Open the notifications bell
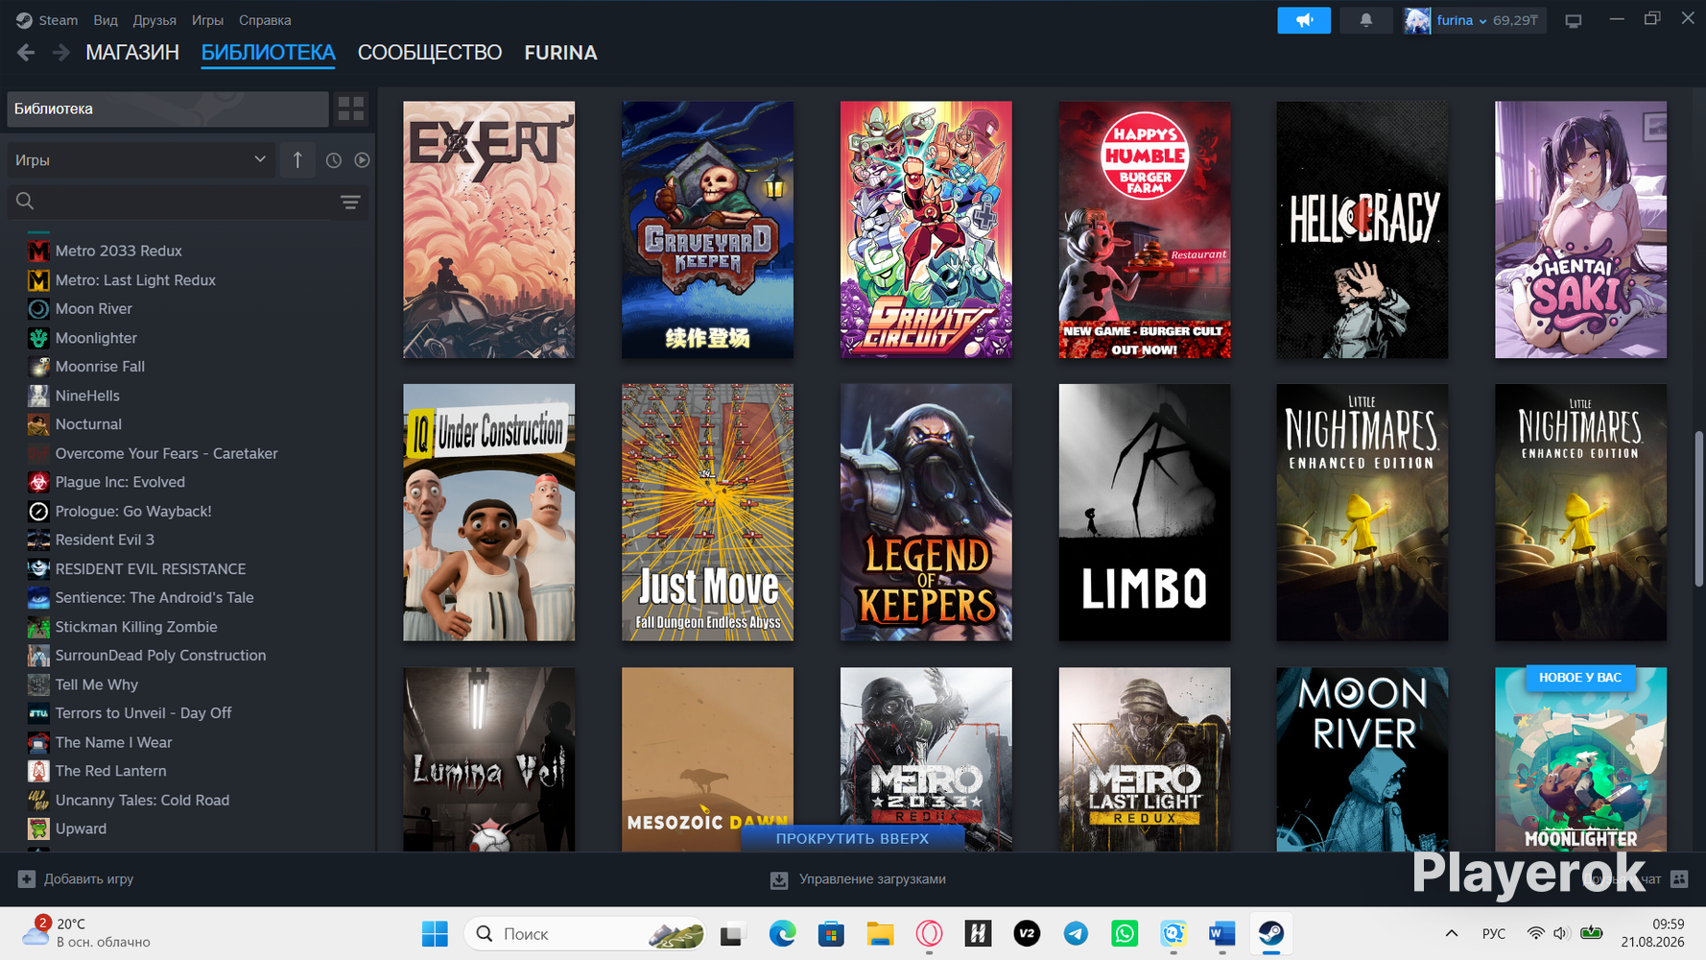 [x=1365, y=20]
